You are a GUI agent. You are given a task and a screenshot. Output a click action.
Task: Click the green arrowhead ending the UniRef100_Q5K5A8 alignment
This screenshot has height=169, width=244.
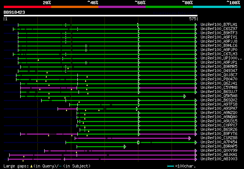[x=185, y=96]
